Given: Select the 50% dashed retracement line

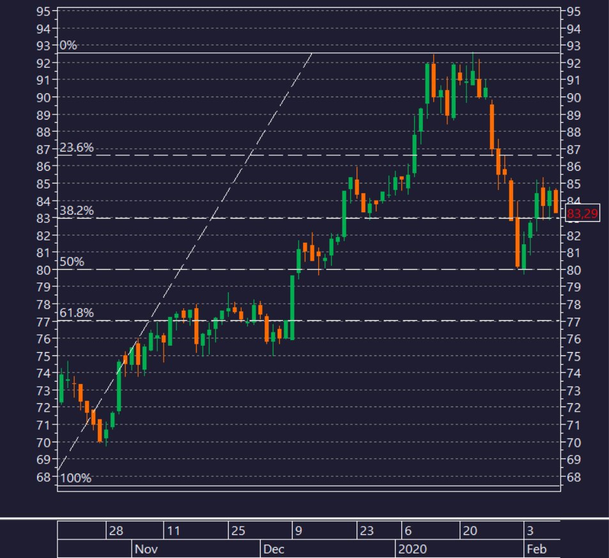Looking at the screenshot, I should point(309,269).
